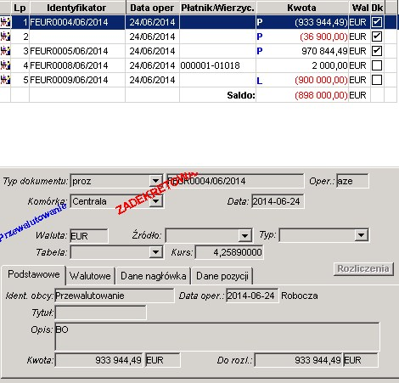Enable the Dk checkbox for FEUR0009/06/2014

coord(377,80)
